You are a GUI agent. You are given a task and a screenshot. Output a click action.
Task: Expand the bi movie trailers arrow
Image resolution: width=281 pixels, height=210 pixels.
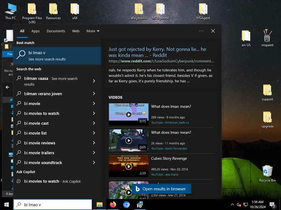(x=94, y=153)
